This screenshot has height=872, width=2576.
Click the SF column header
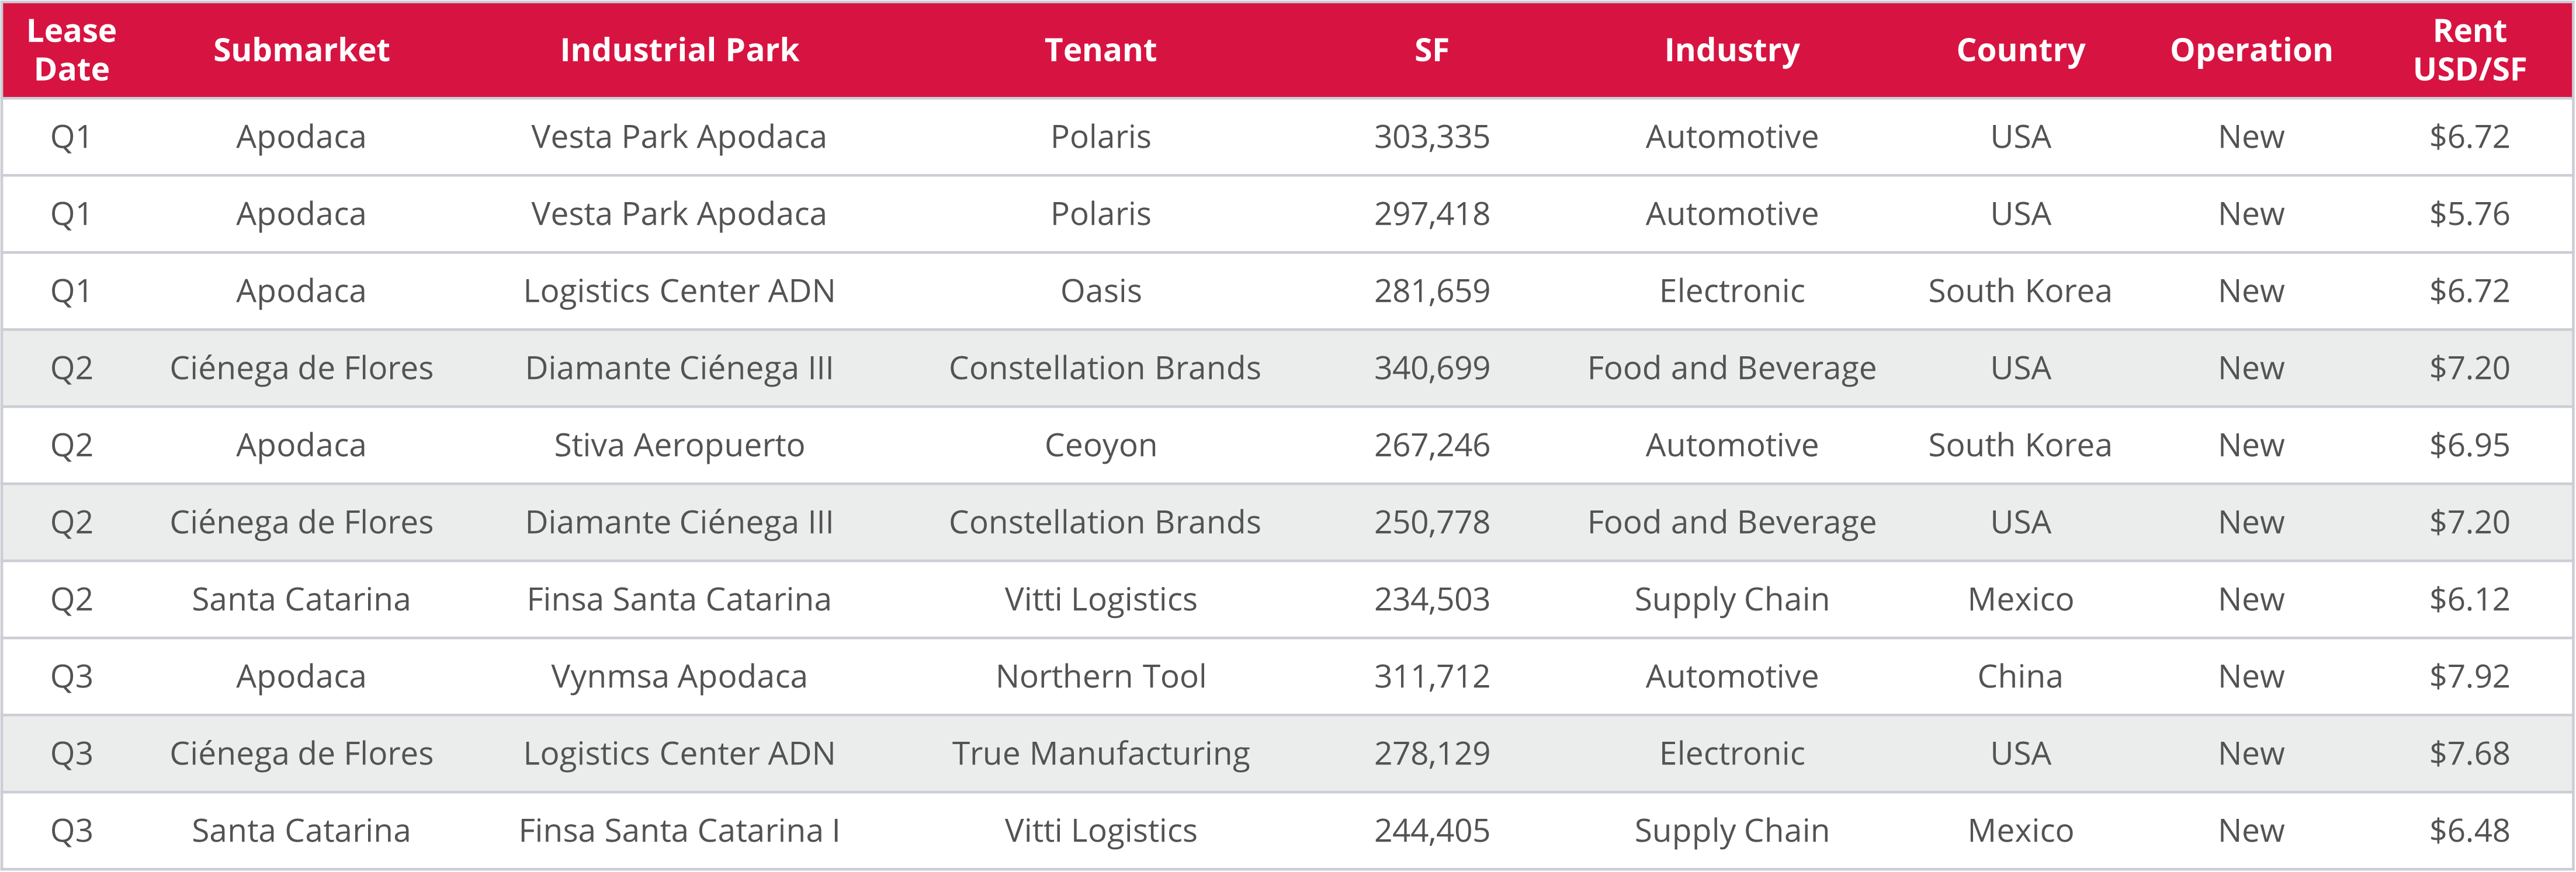tap(1431, 50)
